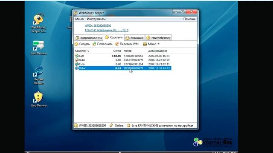Click the Rubli wallet row icon
This screenshot has height=153, width=273.
click(x=77, y=60)
